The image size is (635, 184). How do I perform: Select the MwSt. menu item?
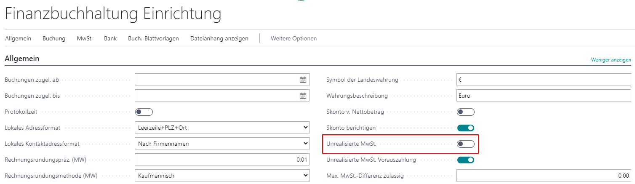[85, 39]
